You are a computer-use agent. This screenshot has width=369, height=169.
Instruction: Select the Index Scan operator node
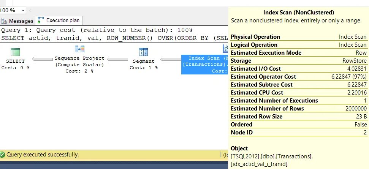(x=205, y=65)
